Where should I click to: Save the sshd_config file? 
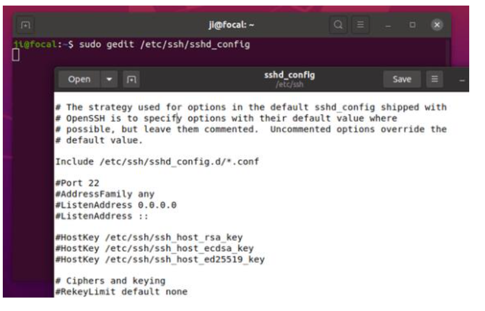tap(401, 80)
